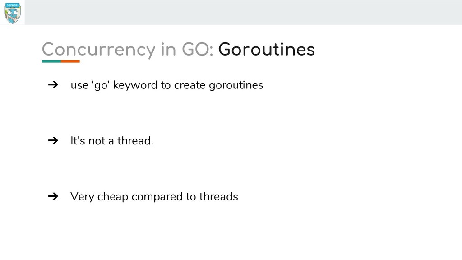Click the text 'use 'go' keyword to create goroutines'
This screenshot has width=462, height=260.
tap(167, 85)
